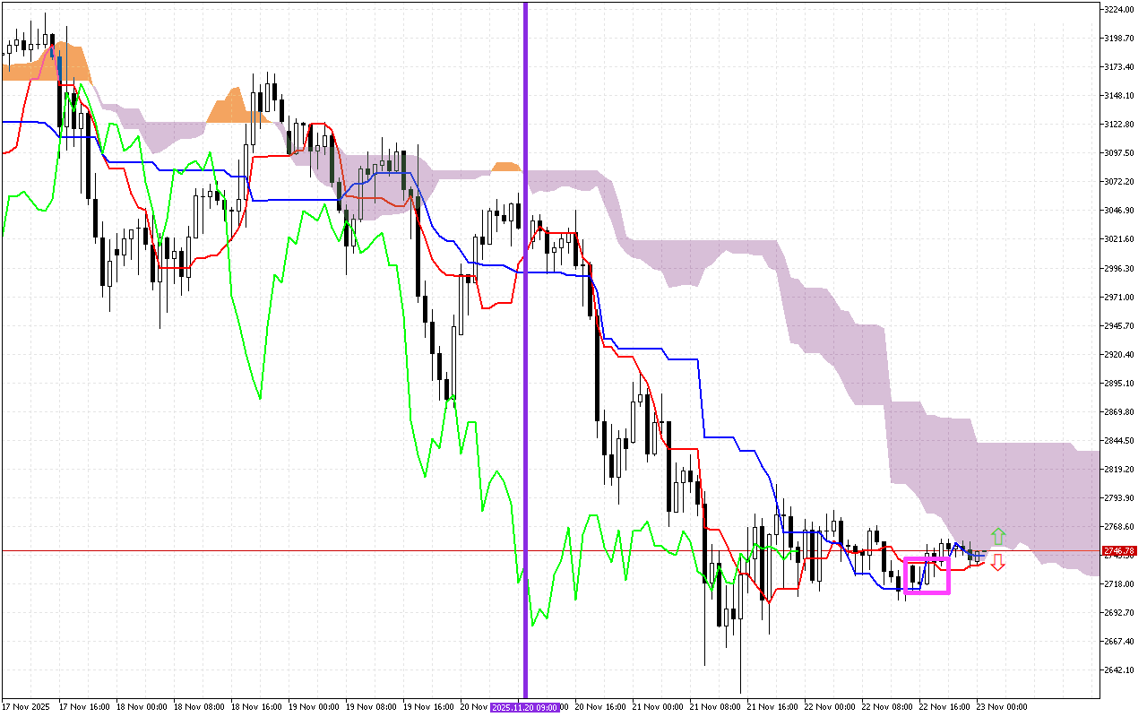Click the vertical price scale axis
The image size is (1147, 717).
1120,358
